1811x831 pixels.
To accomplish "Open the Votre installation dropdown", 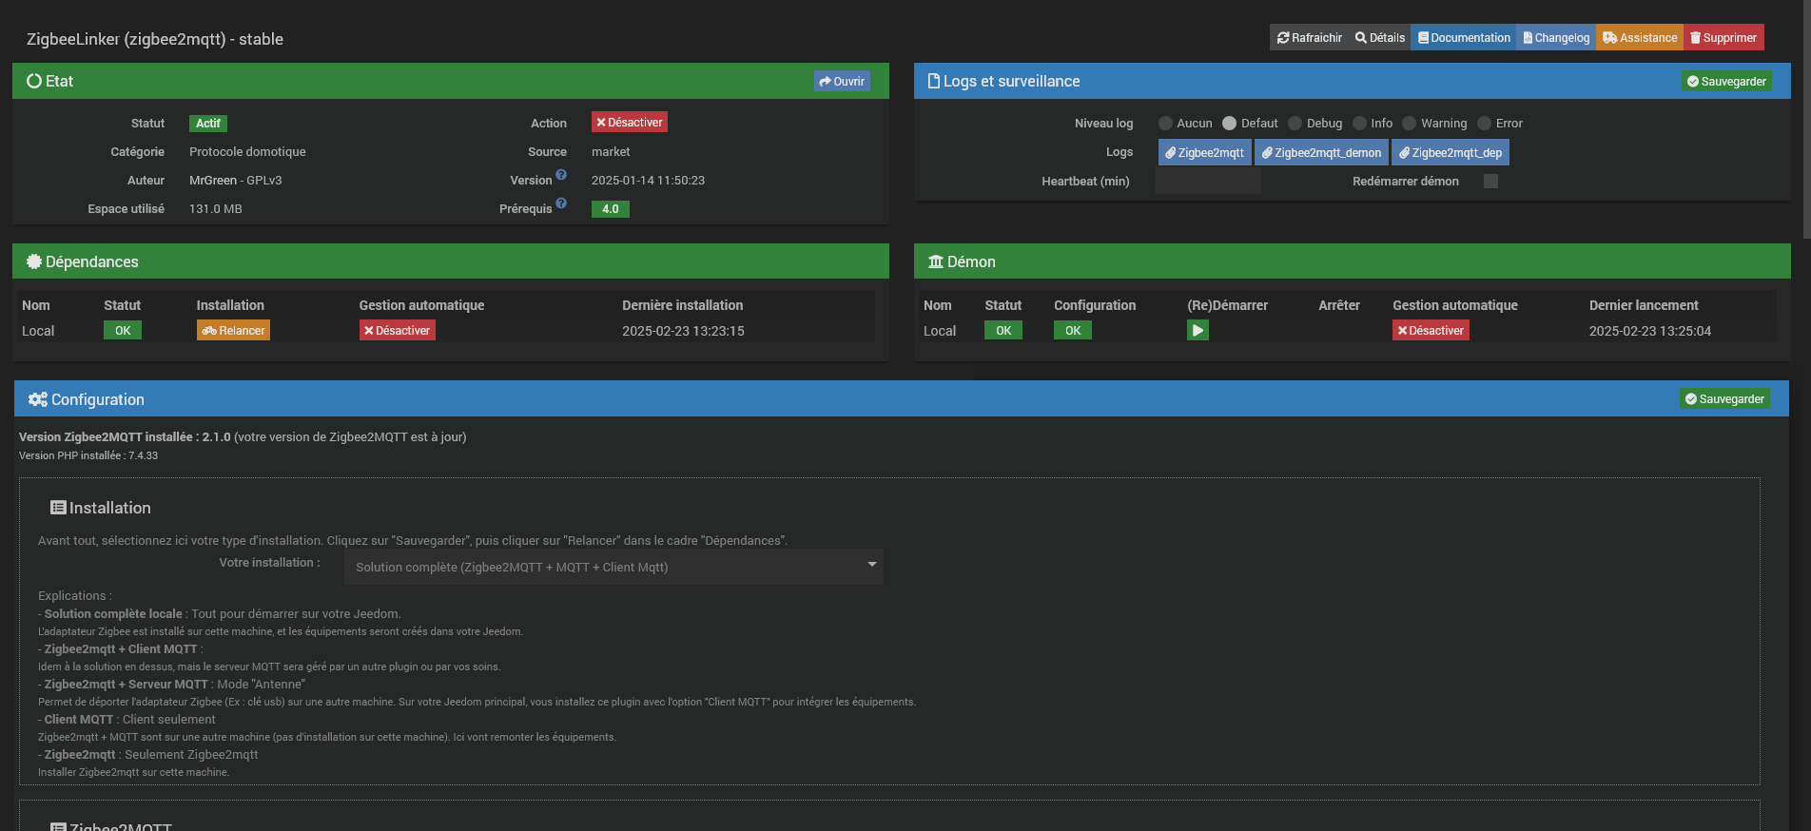I will (x=613, y=567).
